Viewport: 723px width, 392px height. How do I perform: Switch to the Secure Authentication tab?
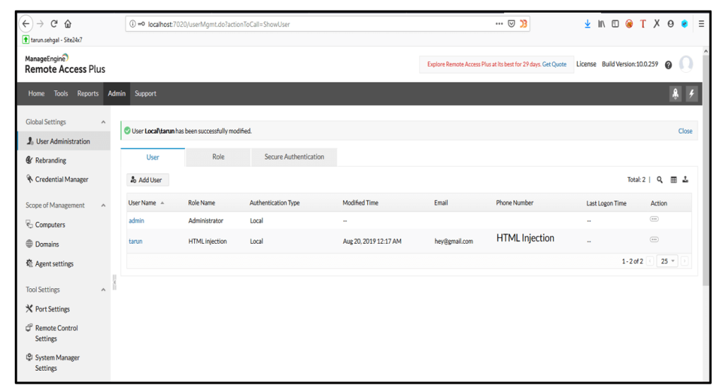pos(294,158)
